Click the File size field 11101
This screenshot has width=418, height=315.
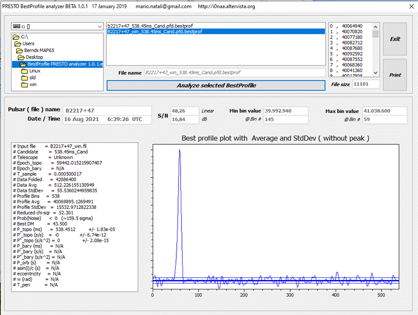tap(366, 84)
